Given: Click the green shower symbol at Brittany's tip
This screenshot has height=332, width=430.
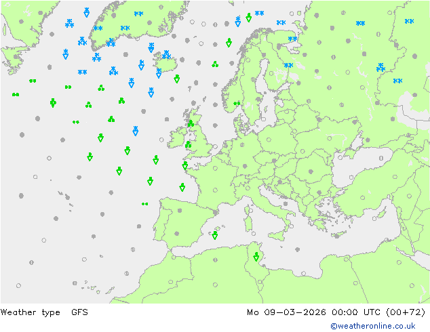Looking at the screenshot, I should coord(185,165).
